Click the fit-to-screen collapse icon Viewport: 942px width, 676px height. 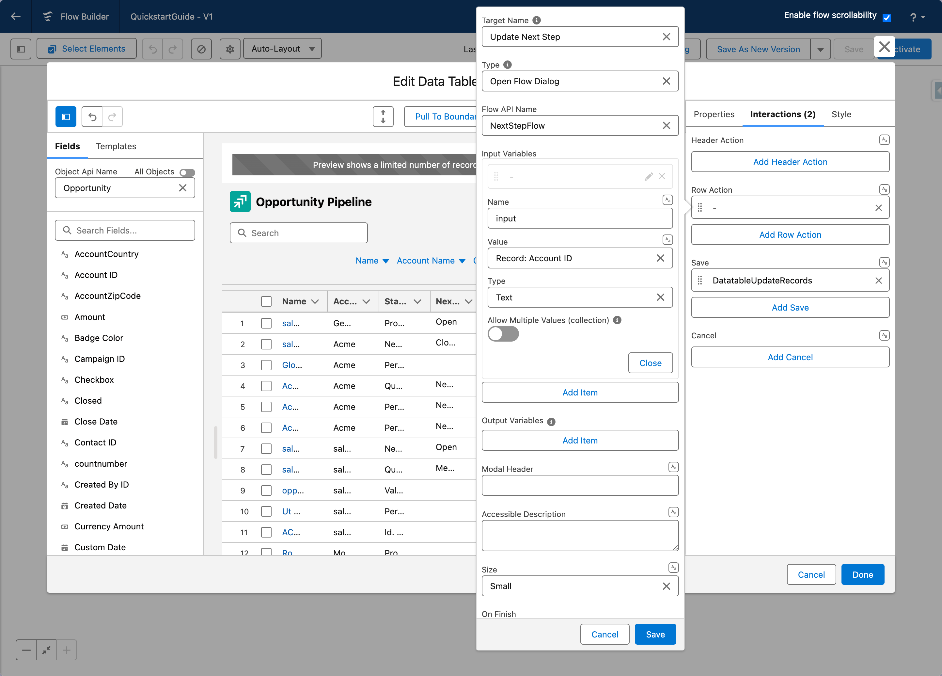[x=46, y=650]
